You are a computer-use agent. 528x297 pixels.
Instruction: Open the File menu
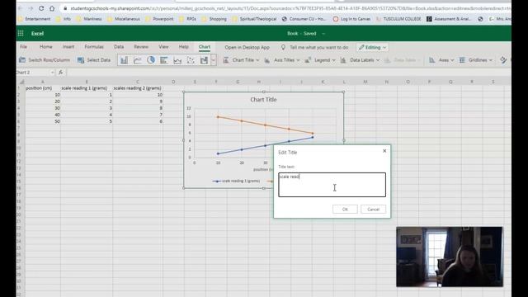point(24,47)
